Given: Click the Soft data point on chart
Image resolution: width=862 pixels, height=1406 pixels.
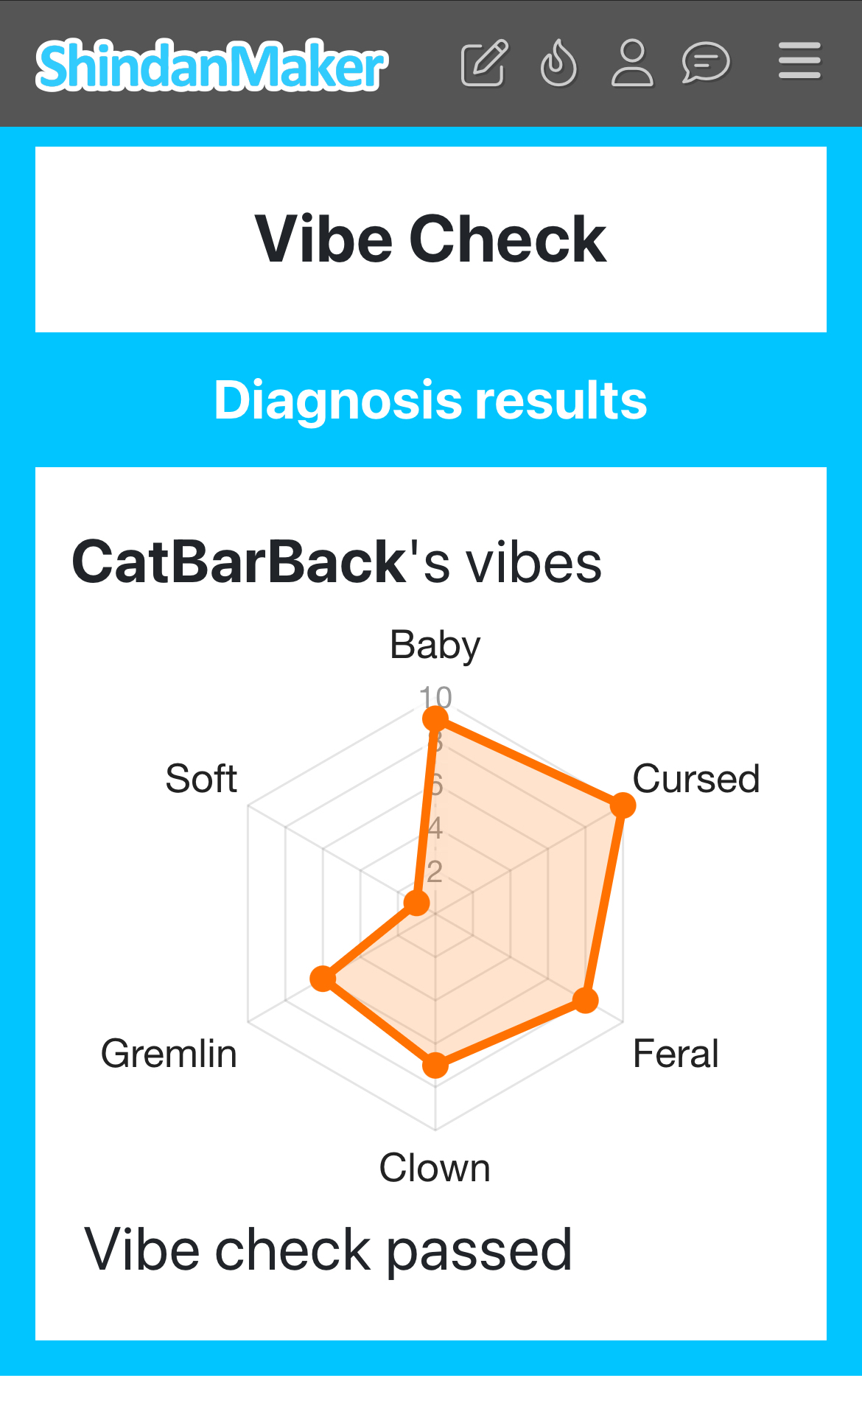Looking at the screenshot, I should click(x=417, y=903).
